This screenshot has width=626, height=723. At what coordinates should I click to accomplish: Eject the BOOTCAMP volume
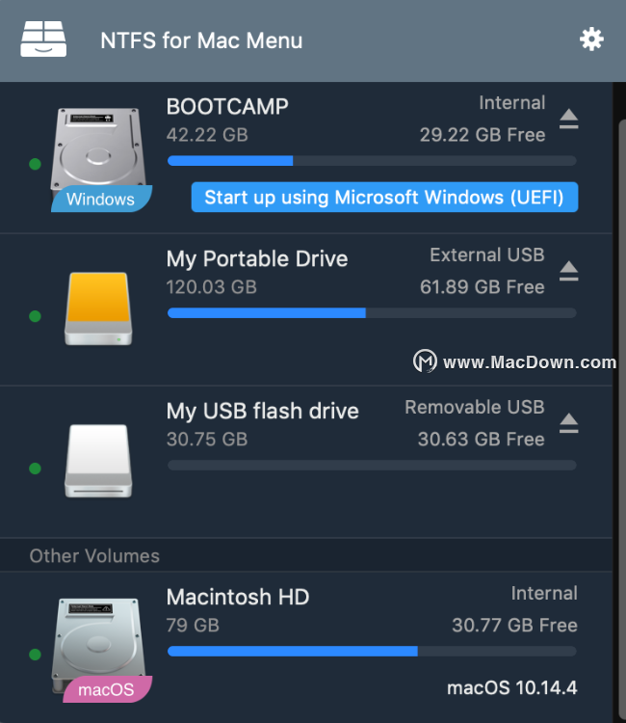click(x=569, y=119)
